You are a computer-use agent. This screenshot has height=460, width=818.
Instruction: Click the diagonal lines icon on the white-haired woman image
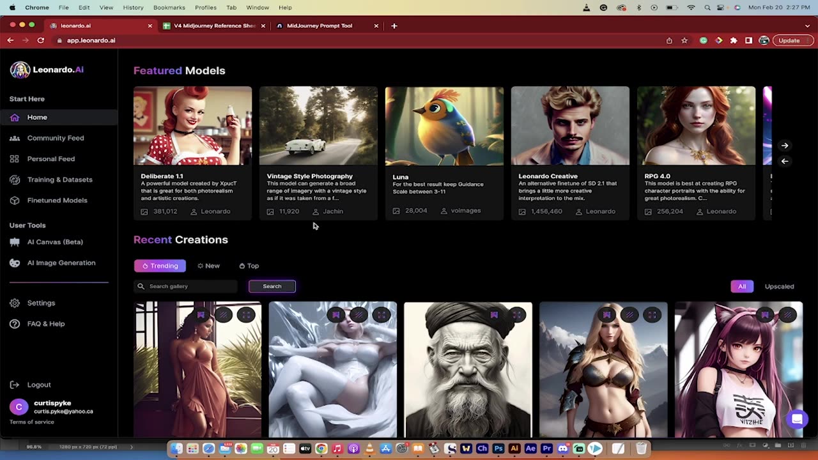coord(359,314)
